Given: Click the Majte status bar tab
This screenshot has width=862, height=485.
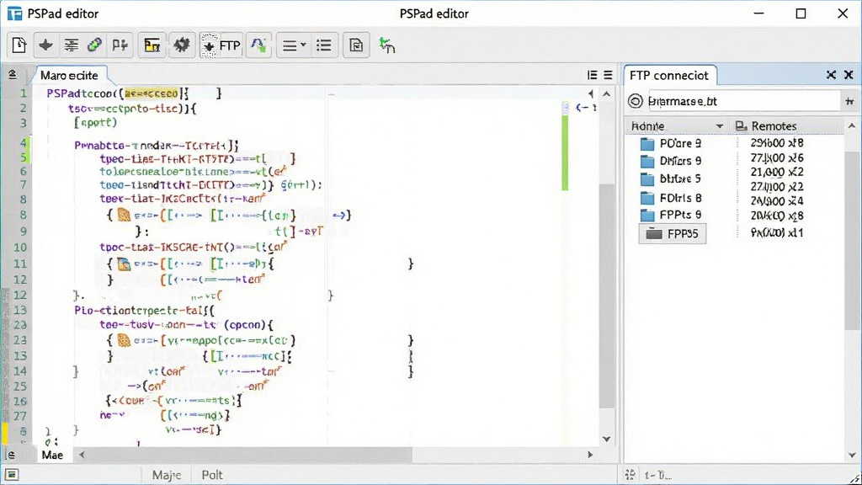Looking at the screenshot, I should tap(167, 475).
